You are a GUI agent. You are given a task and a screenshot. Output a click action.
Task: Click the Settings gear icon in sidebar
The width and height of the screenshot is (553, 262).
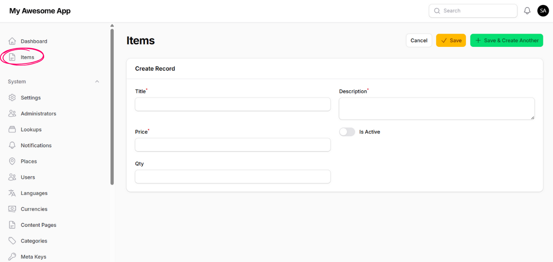click(x=12, y=98)
